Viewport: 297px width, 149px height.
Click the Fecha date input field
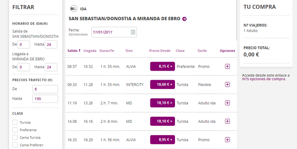(110, 32)
